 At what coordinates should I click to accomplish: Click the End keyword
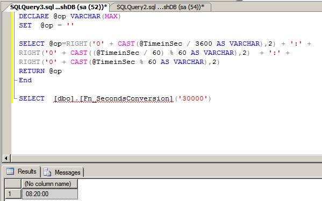[x=25, y=80]
